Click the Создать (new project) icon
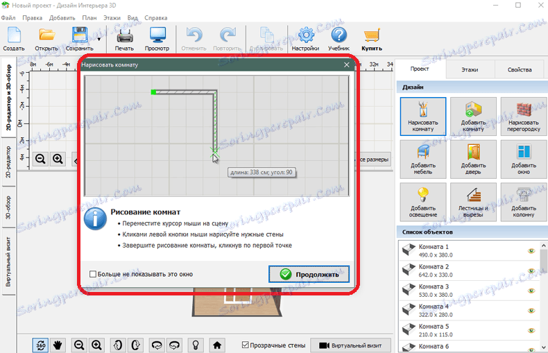The width and height of the screenshot is (548, 353). coord(14,35)
